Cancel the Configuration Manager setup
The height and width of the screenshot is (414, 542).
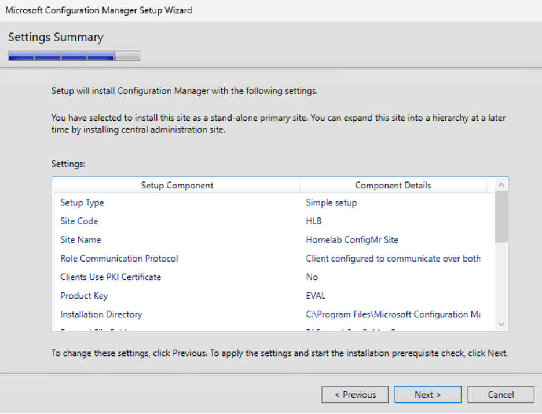(x=500, y=394)
